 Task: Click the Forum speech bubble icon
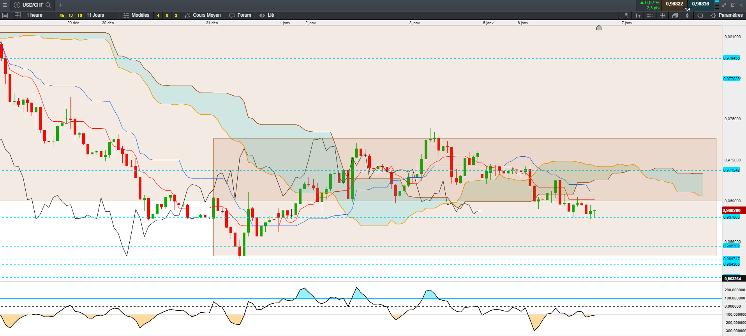[x=232, y=15]
